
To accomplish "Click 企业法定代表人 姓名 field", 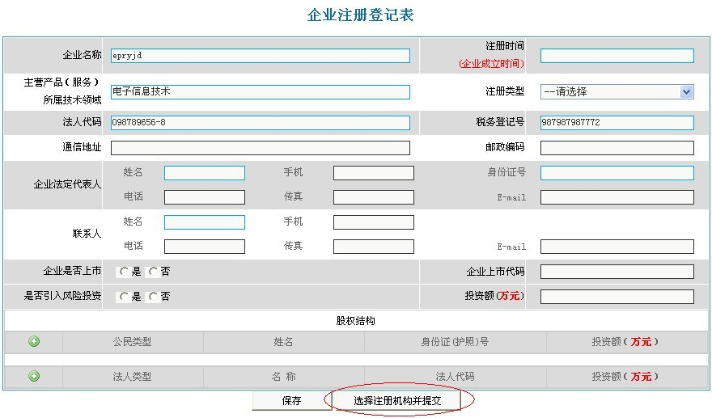I will (x=204, y=173).
